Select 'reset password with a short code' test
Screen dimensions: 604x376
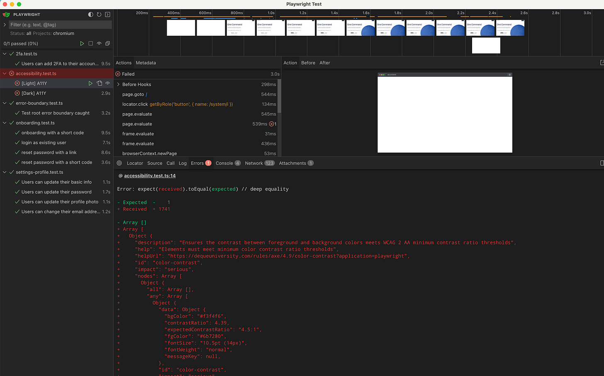[56, 162]
